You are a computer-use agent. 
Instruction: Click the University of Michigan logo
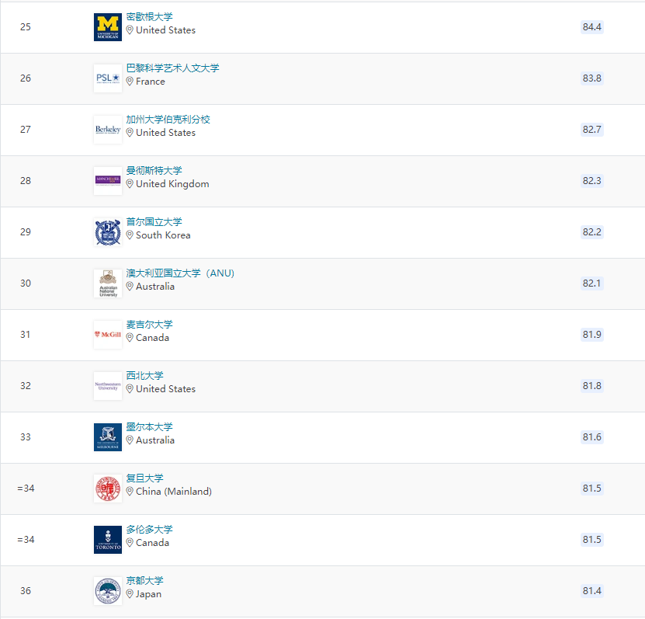(x=108, y=27)
